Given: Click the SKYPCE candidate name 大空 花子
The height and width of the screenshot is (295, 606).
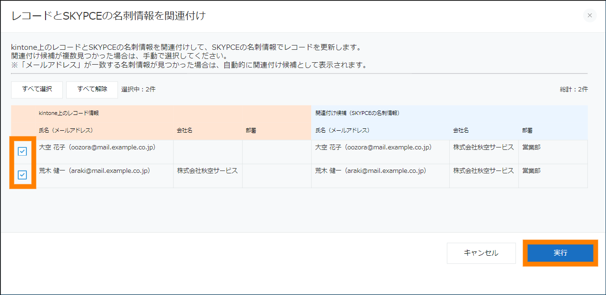Looking at the screenshot, I should pos(373,147).
